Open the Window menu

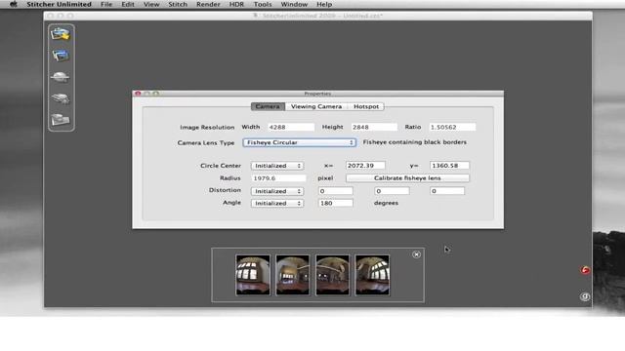(x=294, y=4)
